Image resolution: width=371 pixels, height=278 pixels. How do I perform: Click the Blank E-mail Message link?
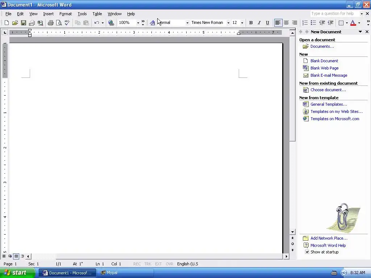click(x=329, y=75)
